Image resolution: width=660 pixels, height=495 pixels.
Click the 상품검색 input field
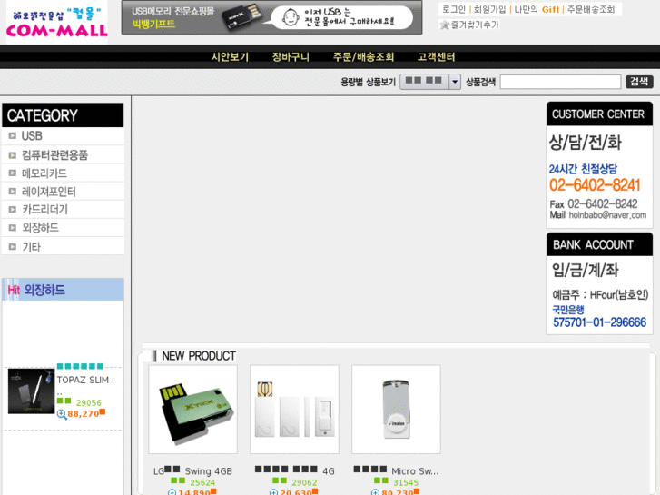click(560, 82)
